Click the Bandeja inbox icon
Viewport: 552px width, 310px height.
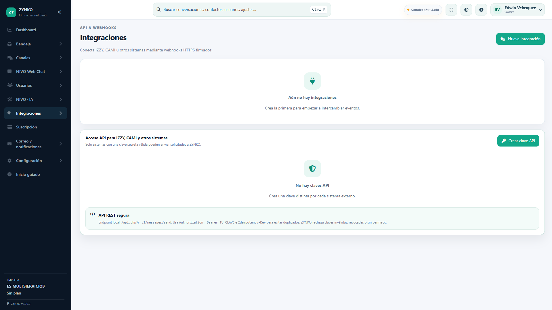pyautogui.click(x=9, y=44)
